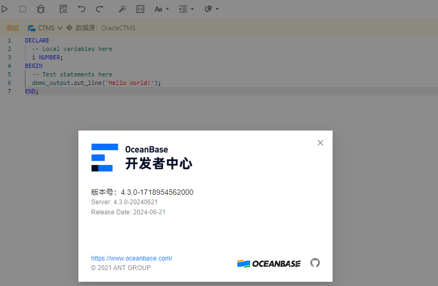
Task: Click the 'Hello World!' string literal
Action: pos(130,83)
